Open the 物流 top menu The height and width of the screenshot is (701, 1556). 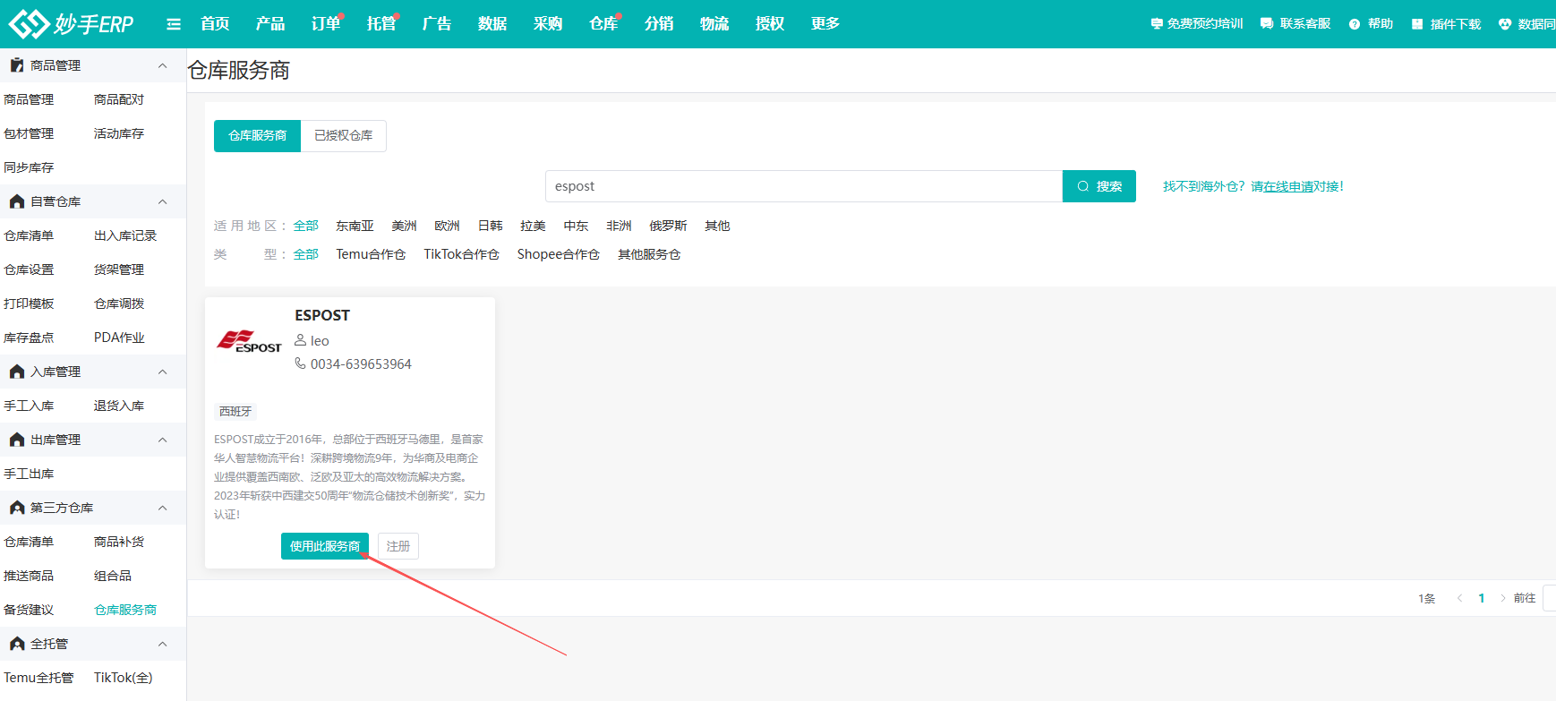coord(714,24)
